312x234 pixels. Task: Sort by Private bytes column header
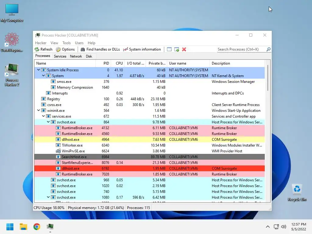click(156, 63)
